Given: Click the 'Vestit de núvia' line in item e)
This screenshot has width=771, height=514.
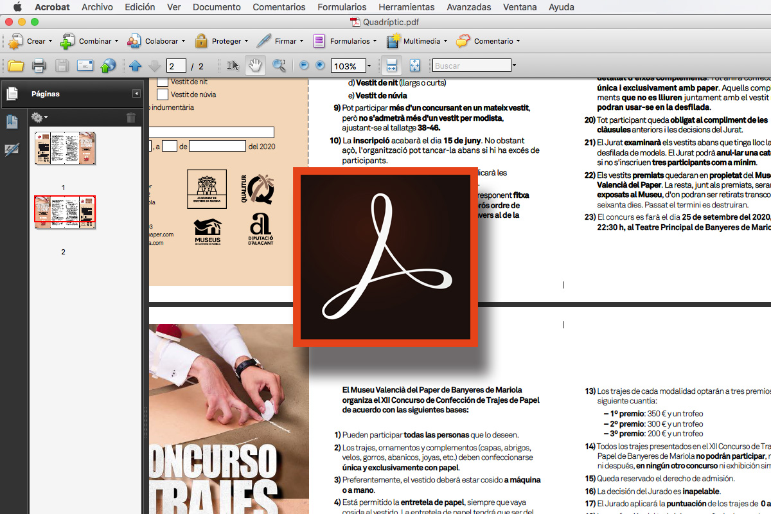Looking at the screenshot, I should [x=377, y=95].
